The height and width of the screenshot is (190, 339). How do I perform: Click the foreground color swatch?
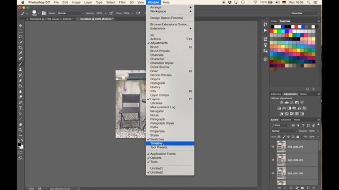(x=19, y=145)
